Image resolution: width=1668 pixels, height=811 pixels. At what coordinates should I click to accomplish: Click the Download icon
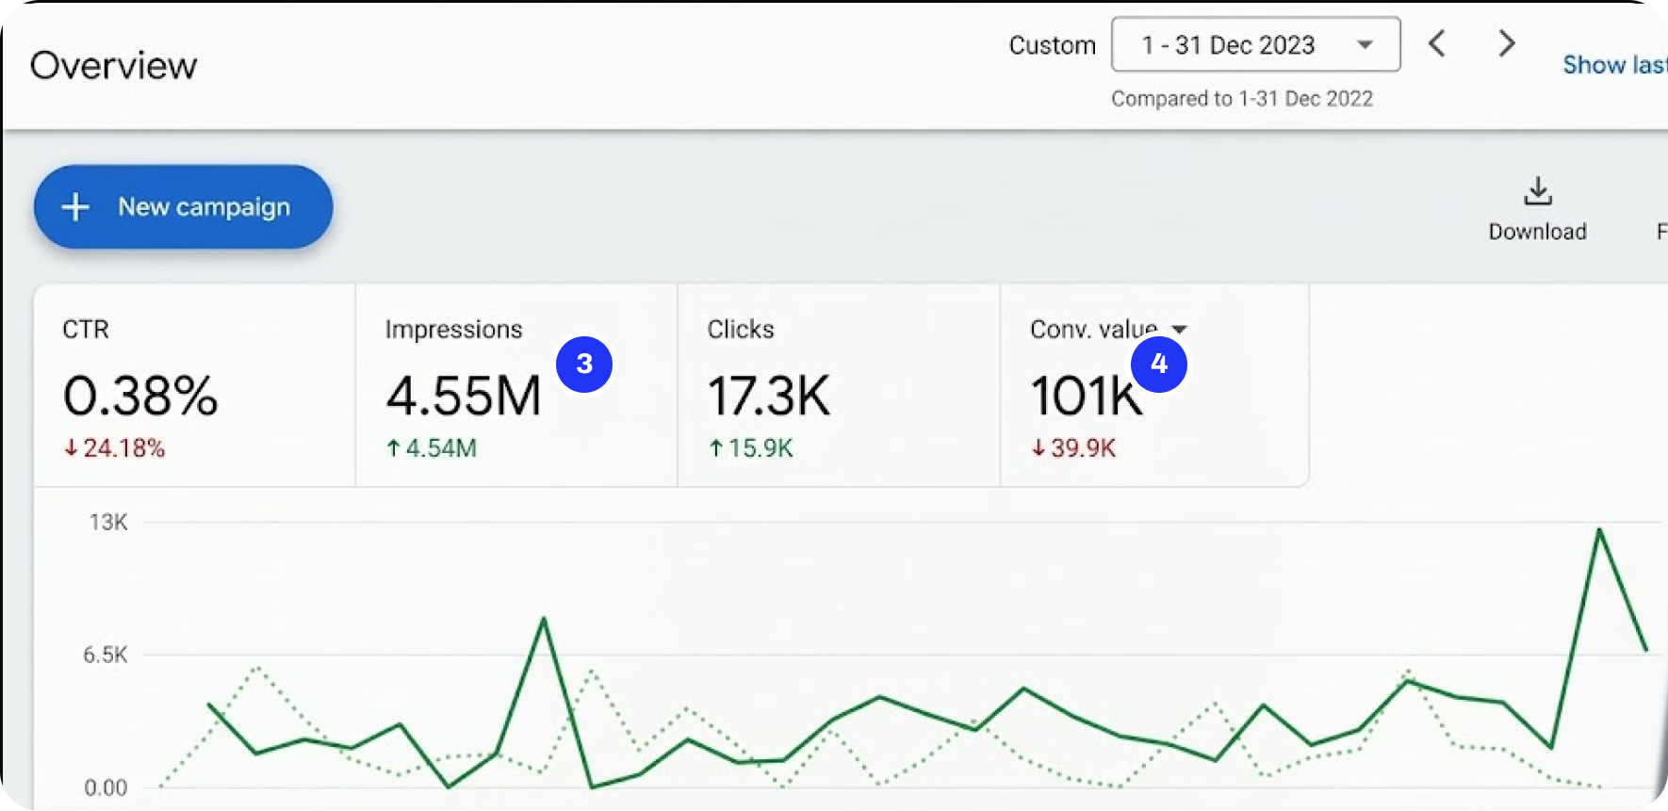1538,191
